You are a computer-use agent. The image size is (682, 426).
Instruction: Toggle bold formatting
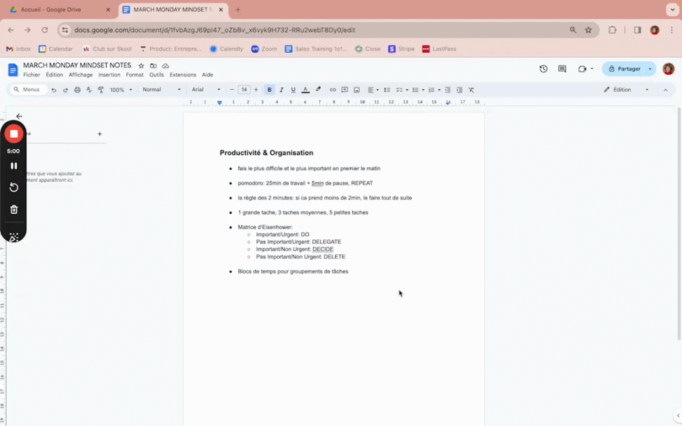coord(269,89)
